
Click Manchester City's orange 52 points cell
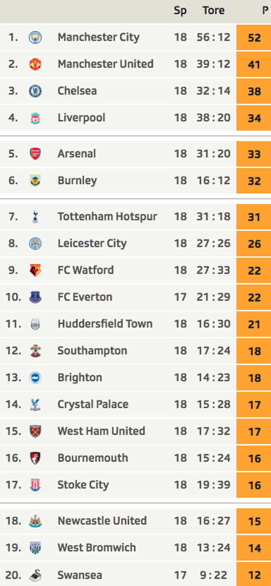(254, 37)
